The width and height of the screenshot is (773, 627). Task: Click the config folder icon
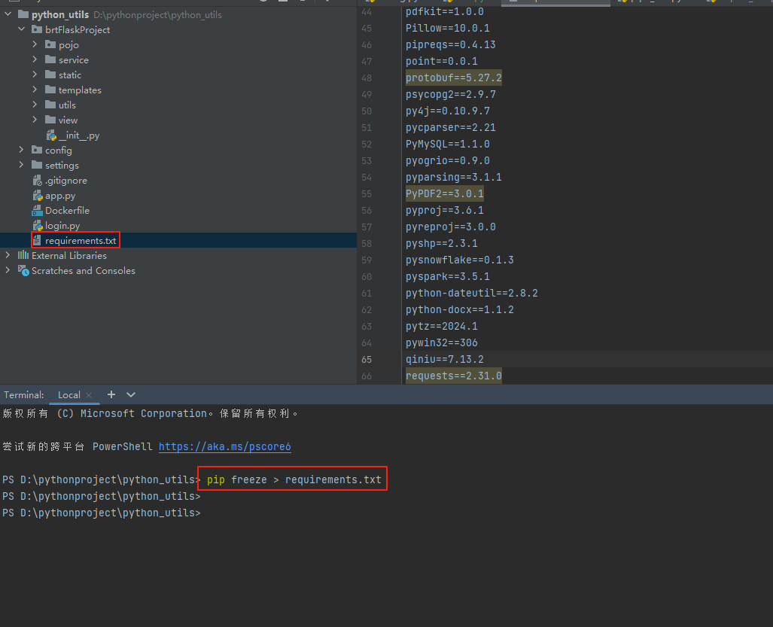point(36,150)
